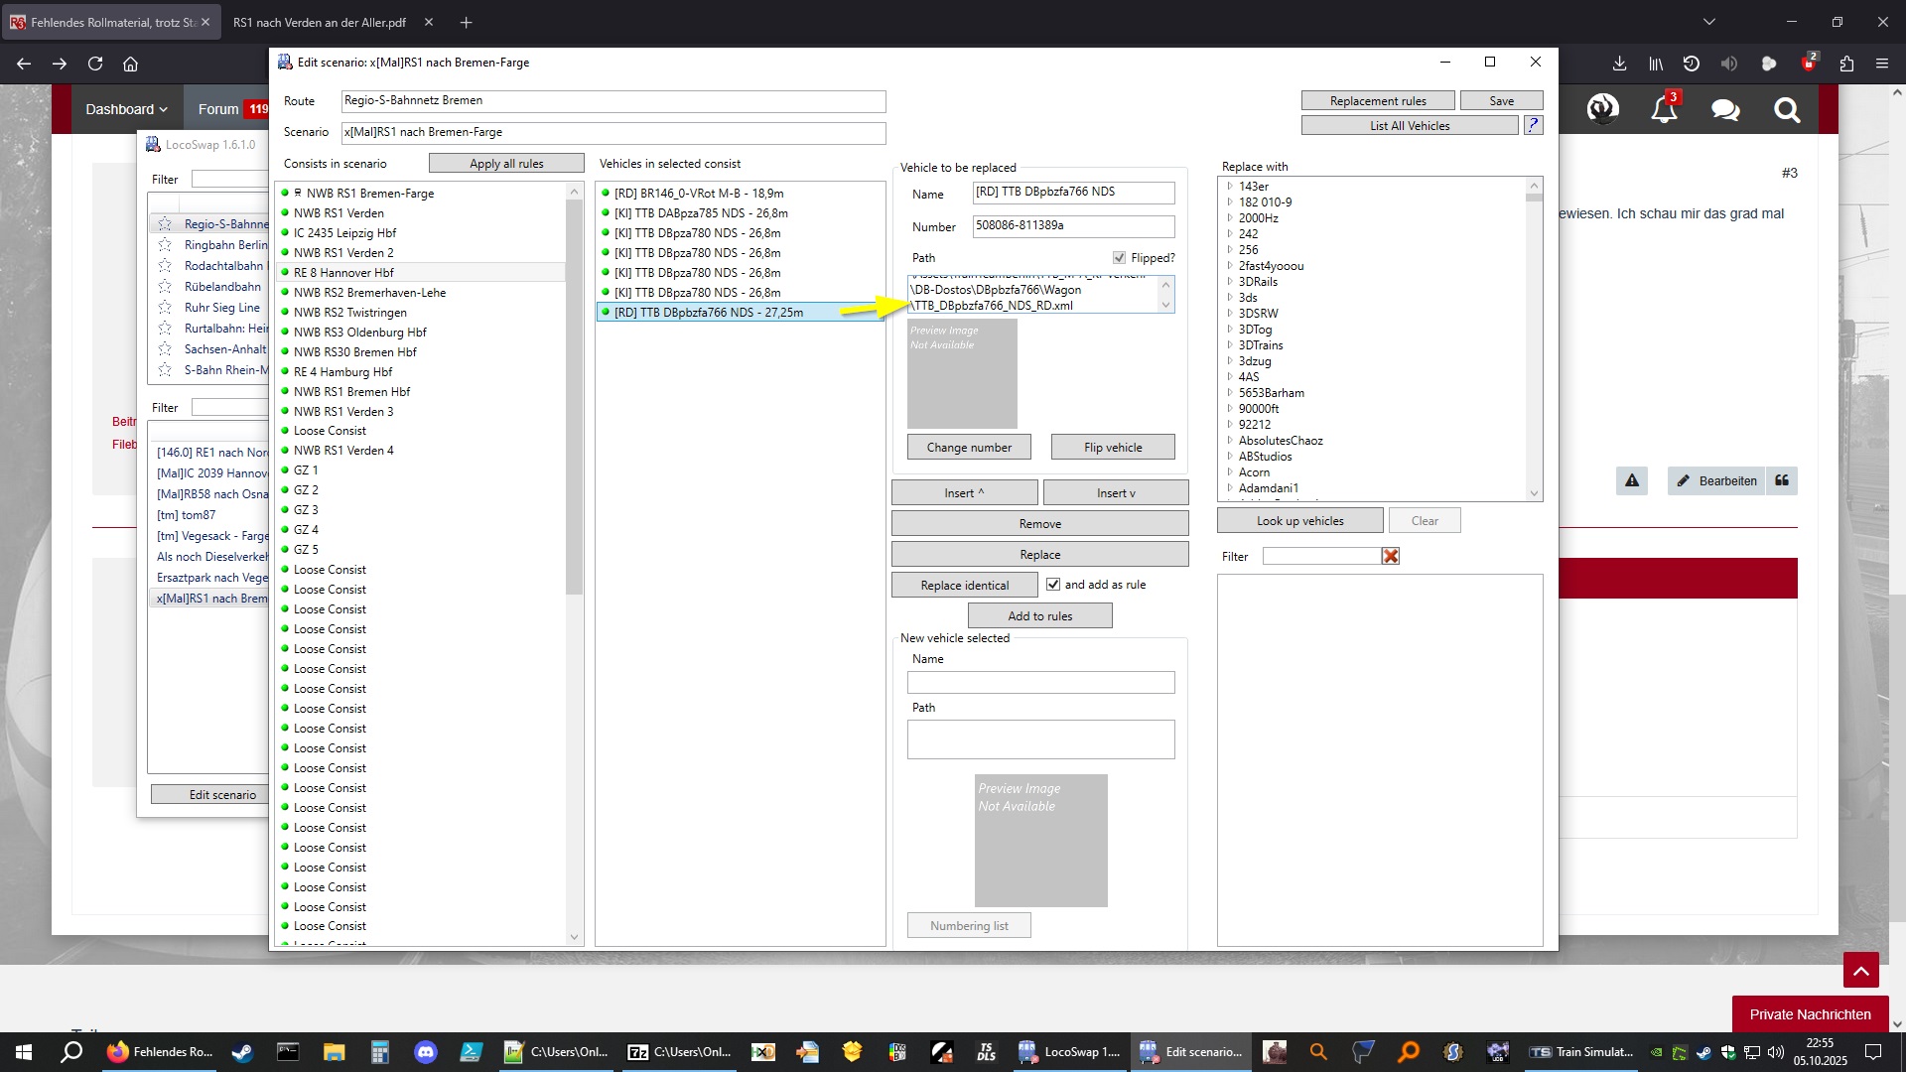Image resolution: width=1906 pixels, height=1072 pixels.
Task: Click the blue help question mark icon
Action: (x=1533, y=125)
